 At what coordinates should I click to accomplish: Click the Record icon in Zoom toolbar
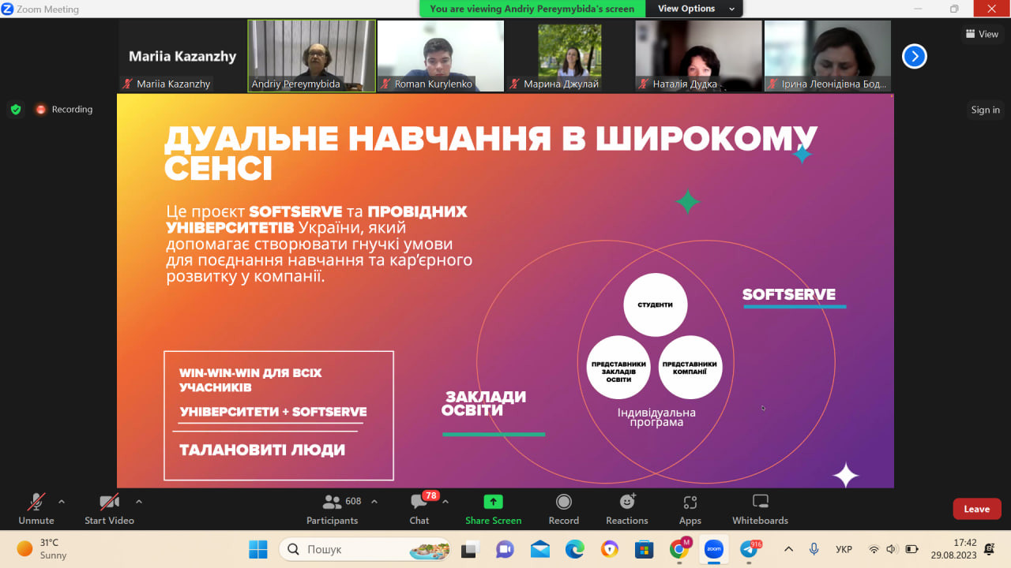[x=564, y=502]
